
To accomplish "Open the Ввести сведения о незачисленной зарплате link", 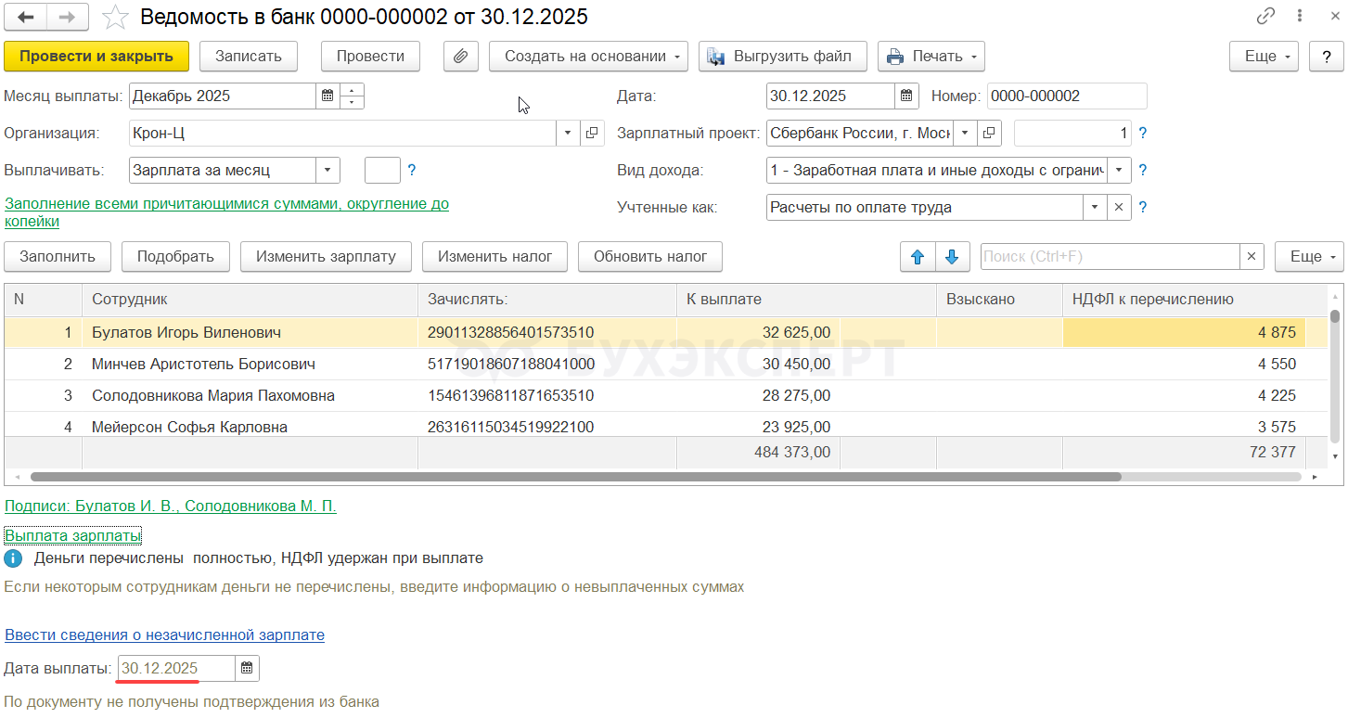I will [x=164, y=635].
